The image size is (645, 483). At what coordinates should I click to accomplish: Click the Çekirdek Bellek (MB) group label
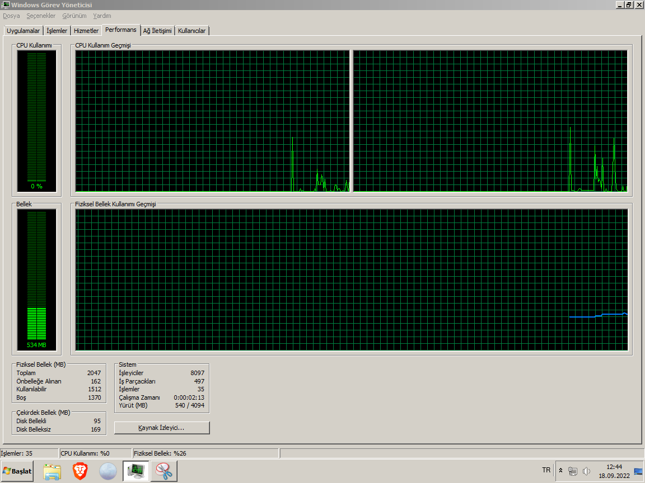click(43, 413)
